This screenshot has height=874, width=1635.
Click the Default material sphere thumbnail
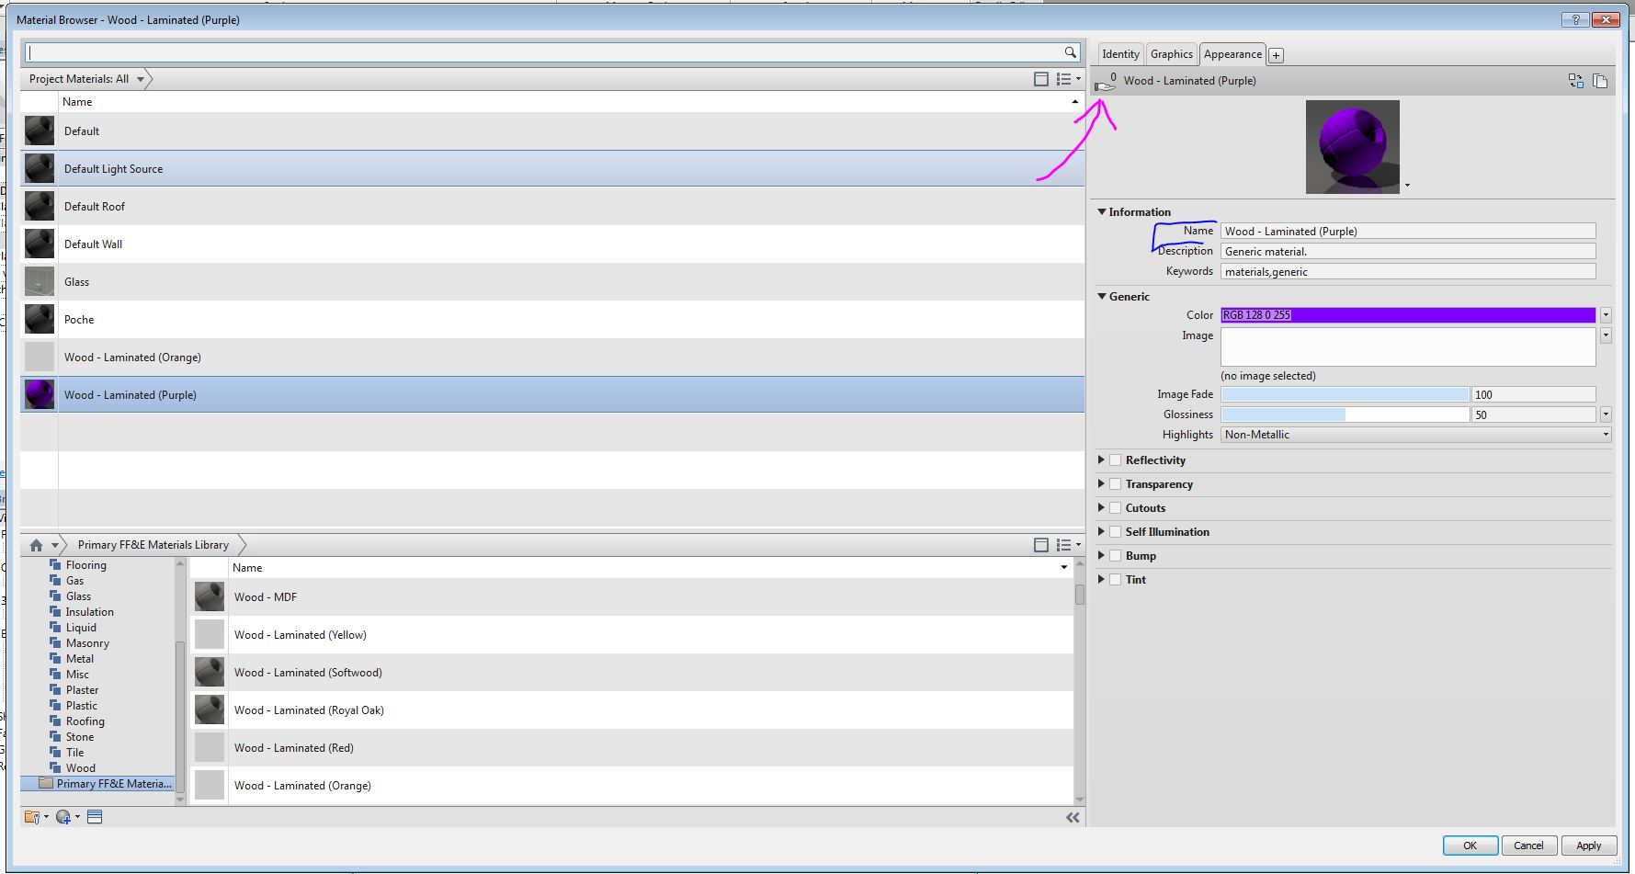tap(40, 131)
